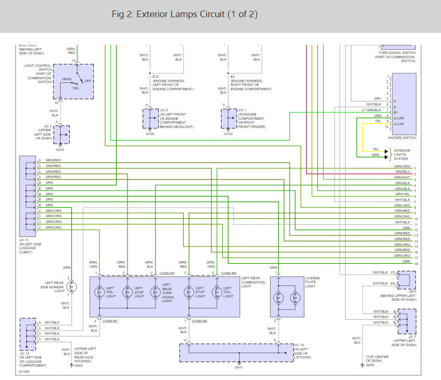Click the 'LEFT REAR SIDE MARKER LIGHT' label

pyautogui.click(x=52, y=287)
